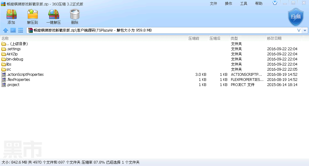The height and width of the screenshot is (166, 309).
Task: Click the 3.0 KB size value
Action: coord(201,75)
